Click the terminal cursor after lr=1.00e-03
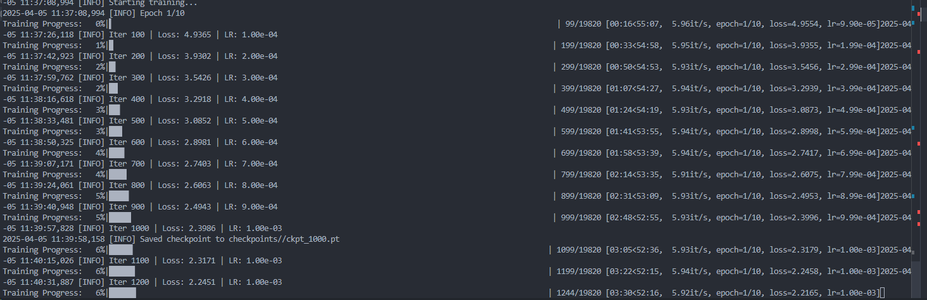Viewport: 927px width, 300px height. [882, 292]
